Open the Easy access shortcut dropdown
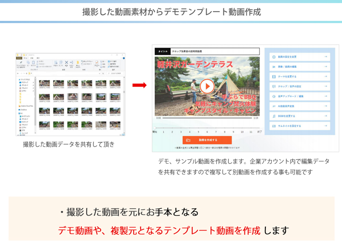This screenshot has height=244, width=342. coord(87,64)
